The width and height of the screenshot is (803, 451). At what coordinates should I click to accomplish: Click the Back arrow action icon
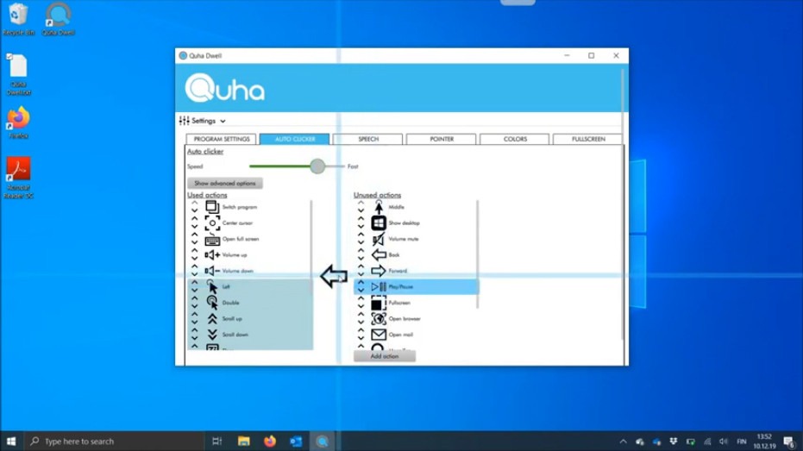point(379,255)
